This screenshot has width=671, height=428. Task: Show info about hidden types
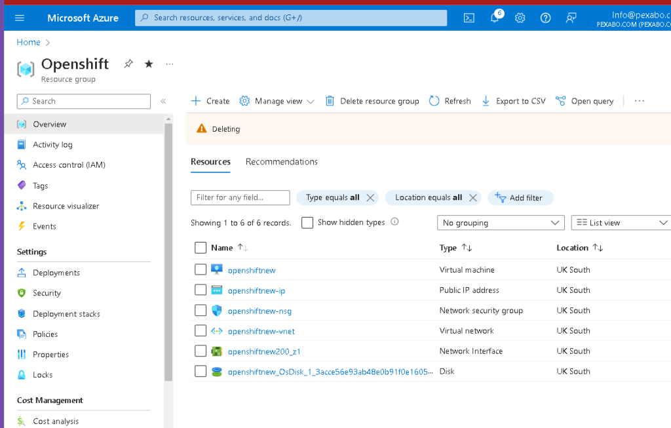point(394,222)
